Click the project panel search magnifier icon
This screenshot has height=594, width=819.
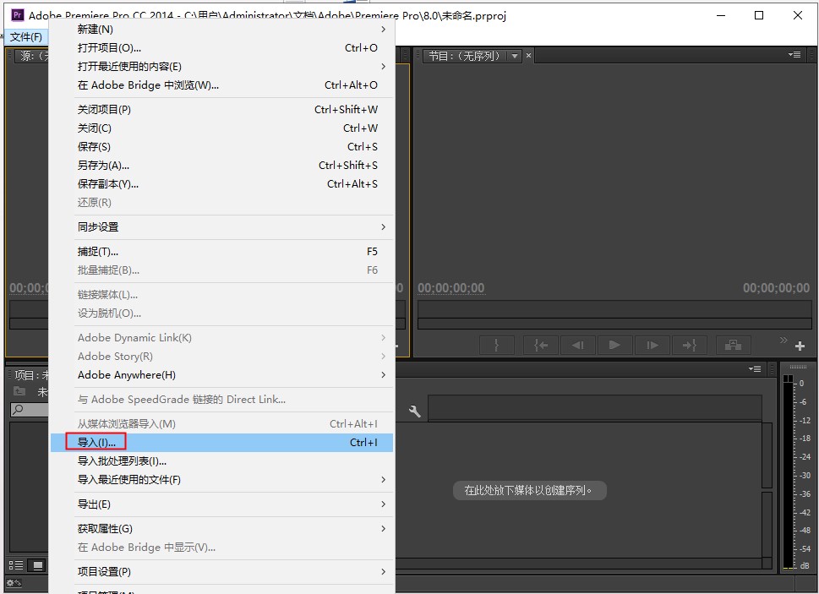pos(18,409)
